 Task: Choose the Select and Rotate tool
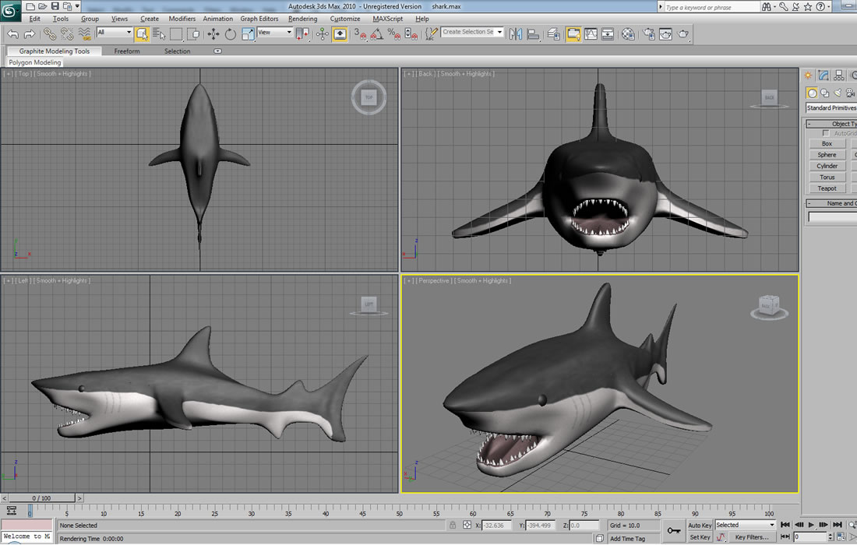(231, 34)
